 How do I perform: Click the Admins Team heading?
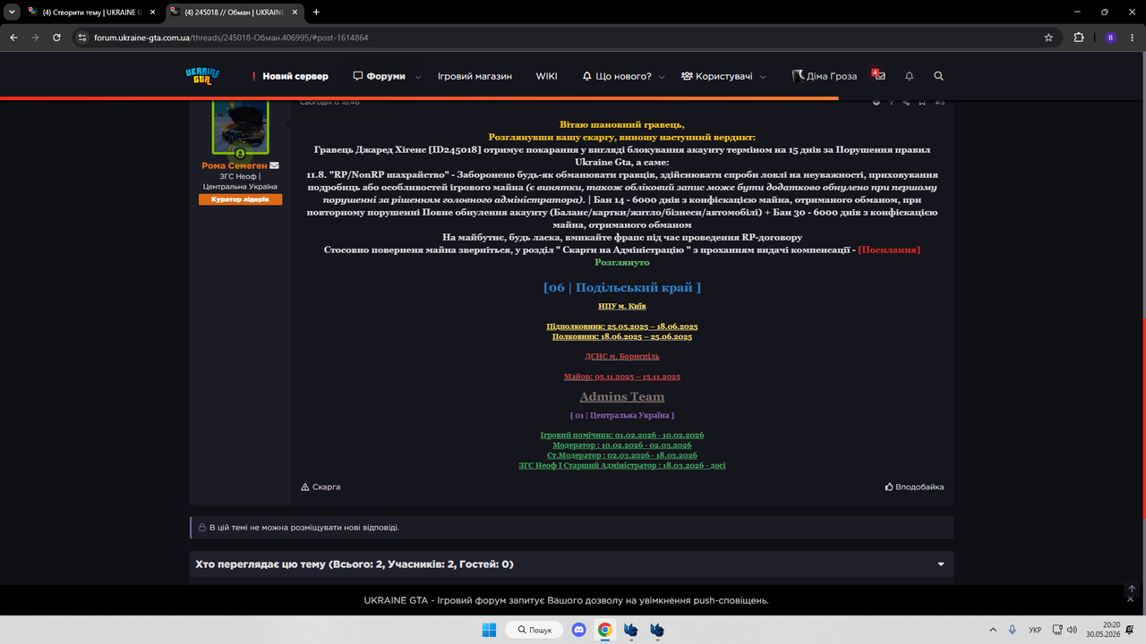click(x=622, y=396)
